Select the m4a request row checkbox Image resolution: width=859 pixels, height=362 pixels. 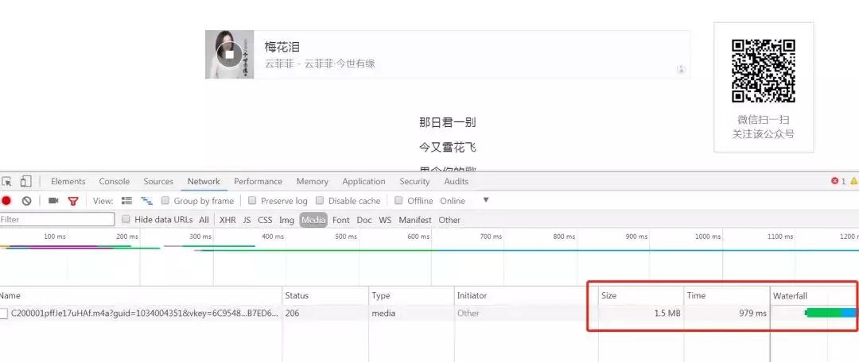pos(4,314)
